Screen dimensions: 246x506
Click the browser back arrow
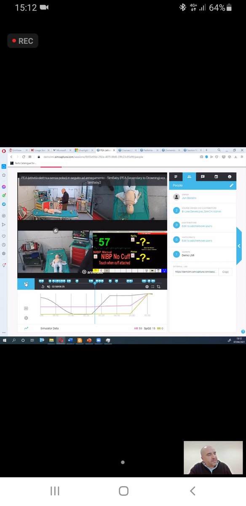coord(11,156)
